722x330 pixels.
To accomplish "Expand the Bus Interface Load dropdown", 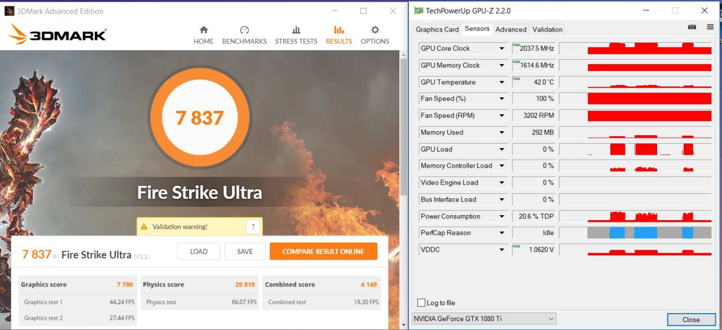I will point(501,199).
